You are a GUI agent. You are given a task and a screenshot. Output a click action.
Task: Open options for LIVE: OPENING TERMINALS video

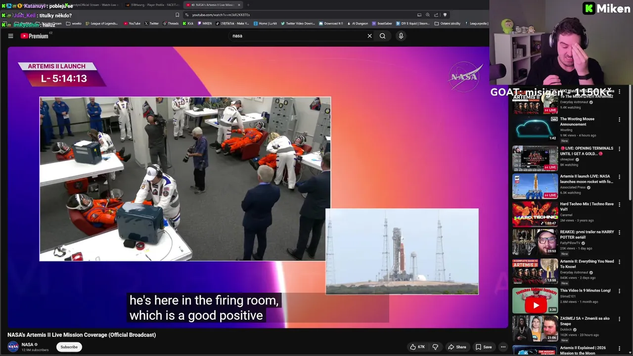tap(619, 148)
